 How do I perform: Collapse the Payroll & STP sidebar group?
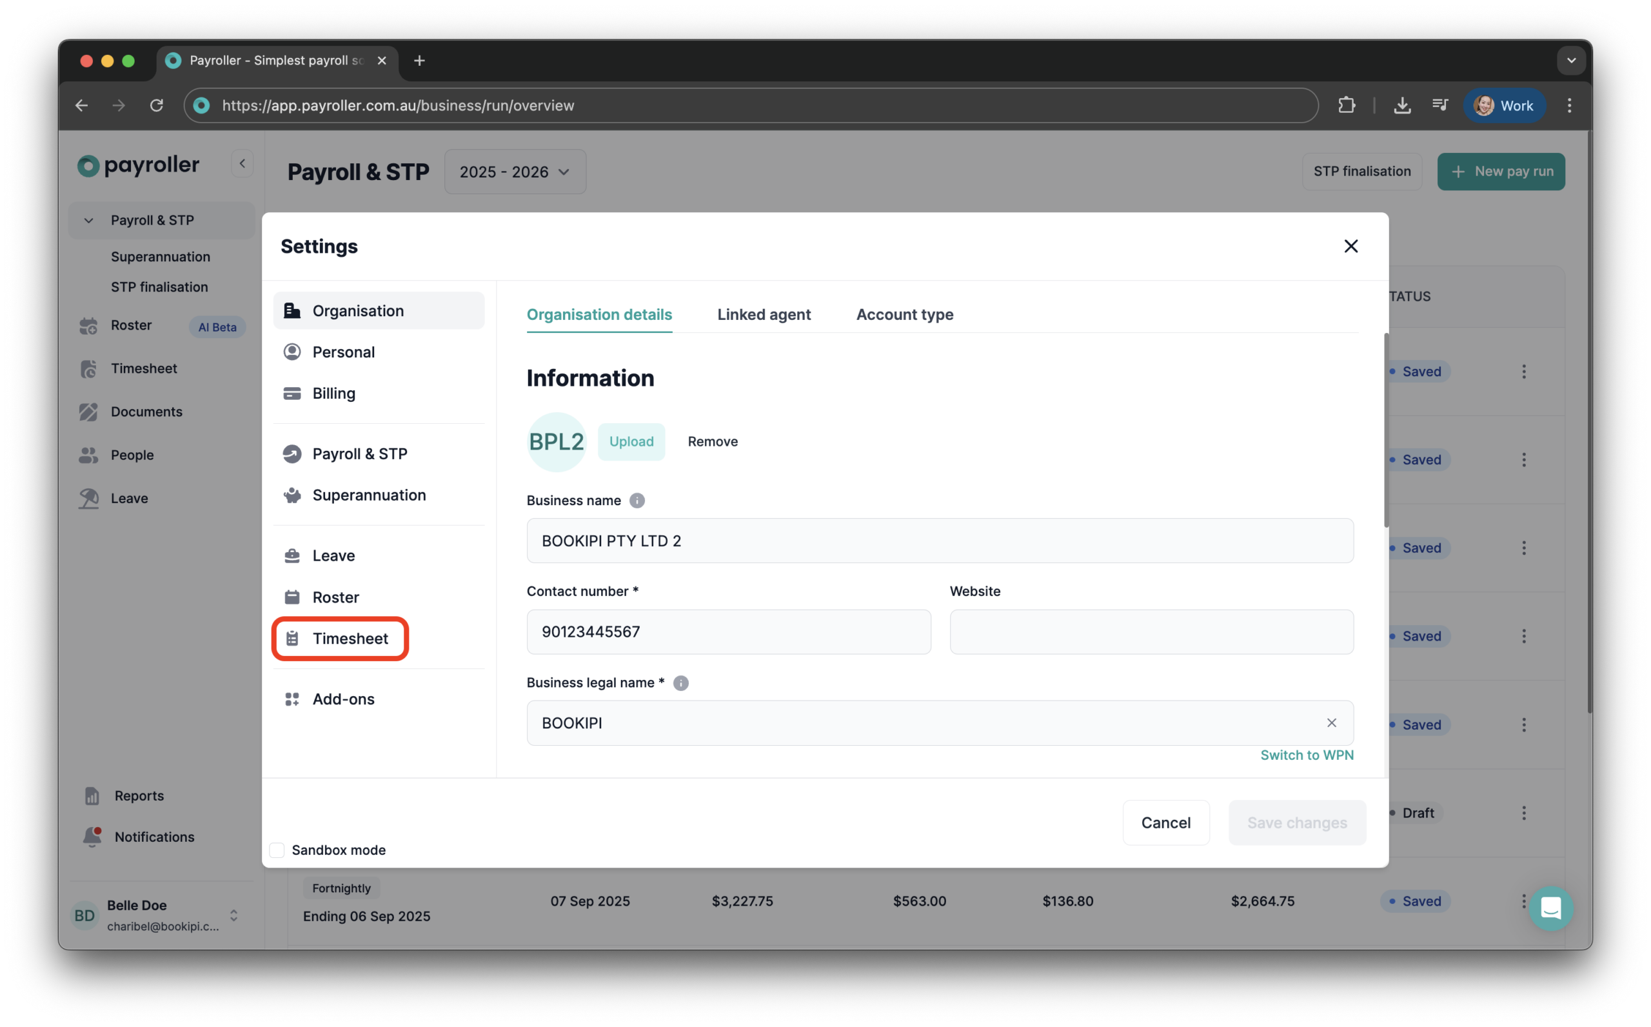click(88, 220)
